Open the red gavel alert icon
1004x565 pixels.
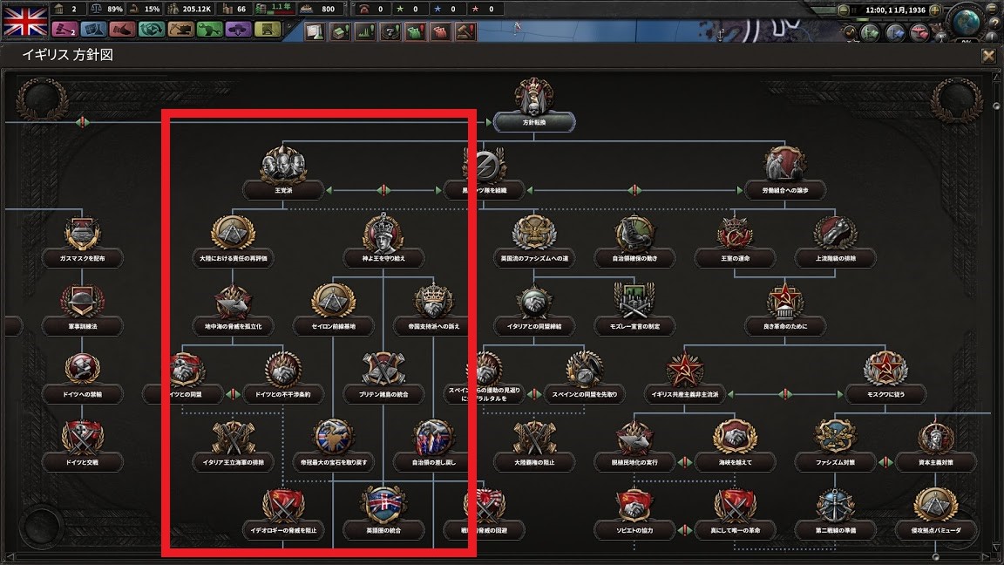point(465,31)
